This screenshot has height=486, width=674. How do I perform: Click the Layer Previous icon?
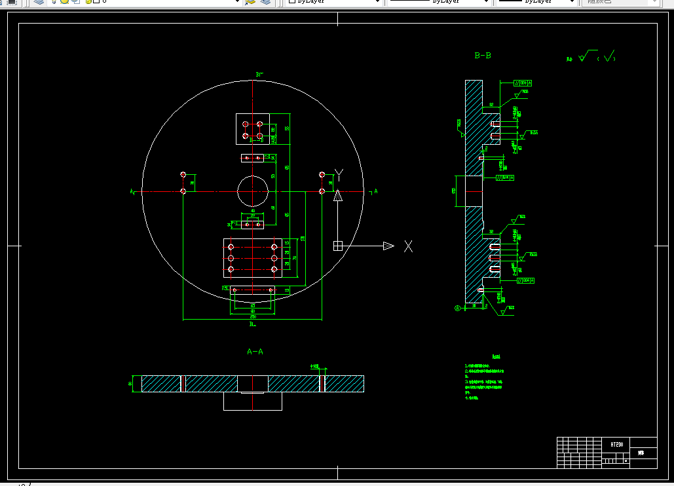point(266,2)
